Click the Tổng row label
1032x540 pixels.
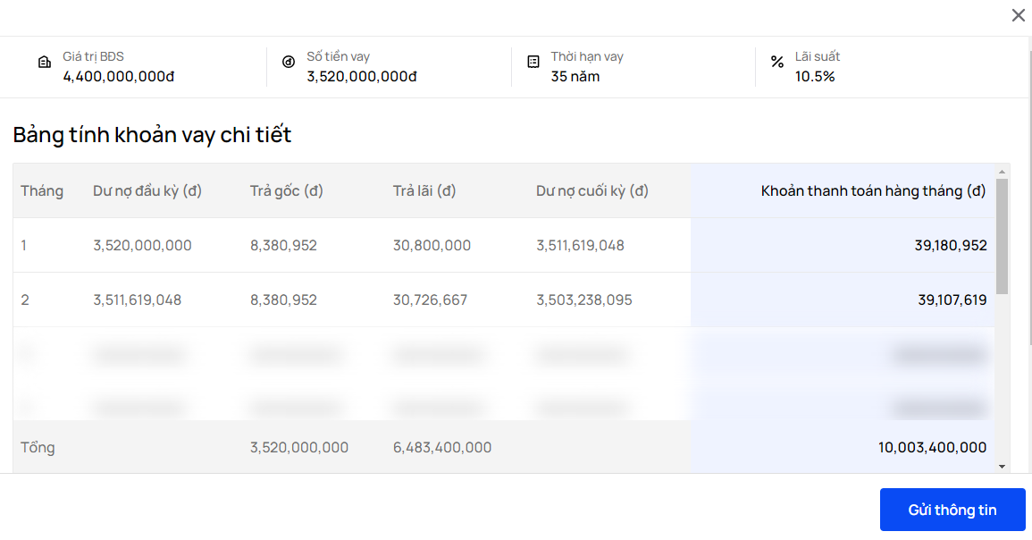pyautogui.click(x=38, y=448)
